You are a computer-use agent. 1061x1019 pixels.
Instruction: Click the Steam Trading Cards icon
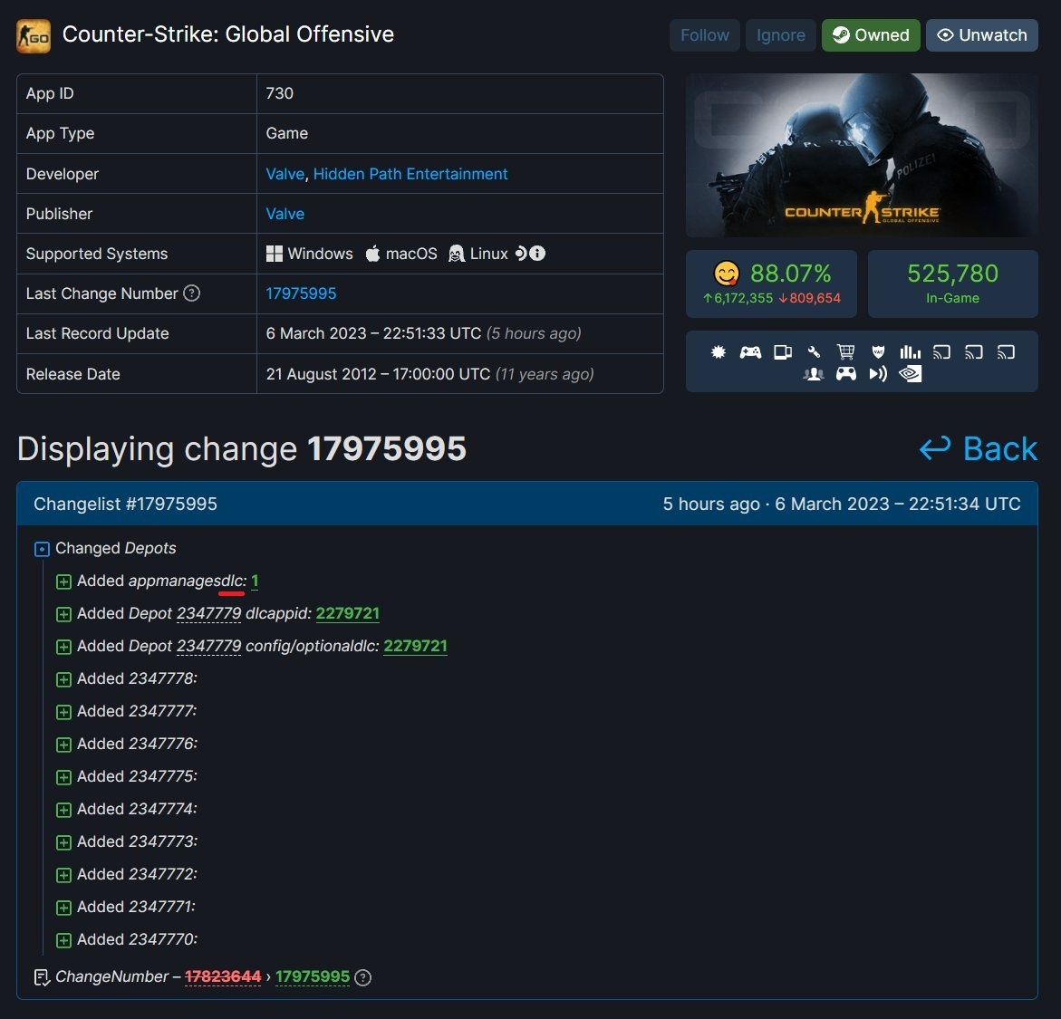tap(783, 351)
